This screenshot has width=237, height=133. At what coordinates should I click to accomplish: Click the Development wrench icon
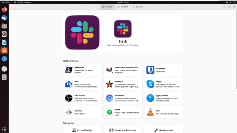click(156, 130)
